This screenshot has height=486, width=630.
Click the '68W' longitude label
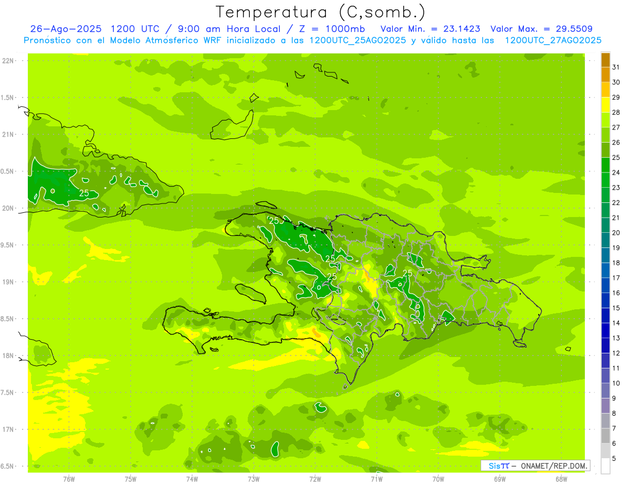[x=561, y=479]
